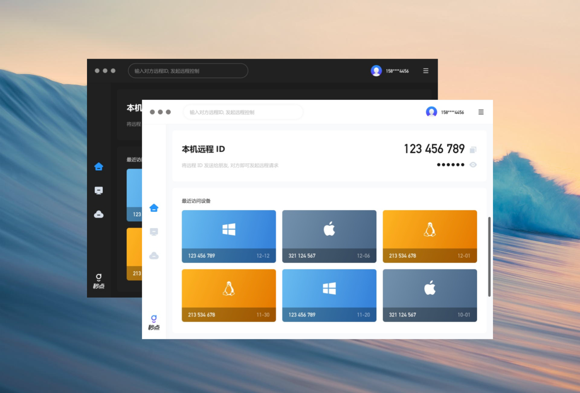Open the monitor devices icon in light sidebar
Image resolution: width=580 pixels, height=393 pixels.
point(154,232)
